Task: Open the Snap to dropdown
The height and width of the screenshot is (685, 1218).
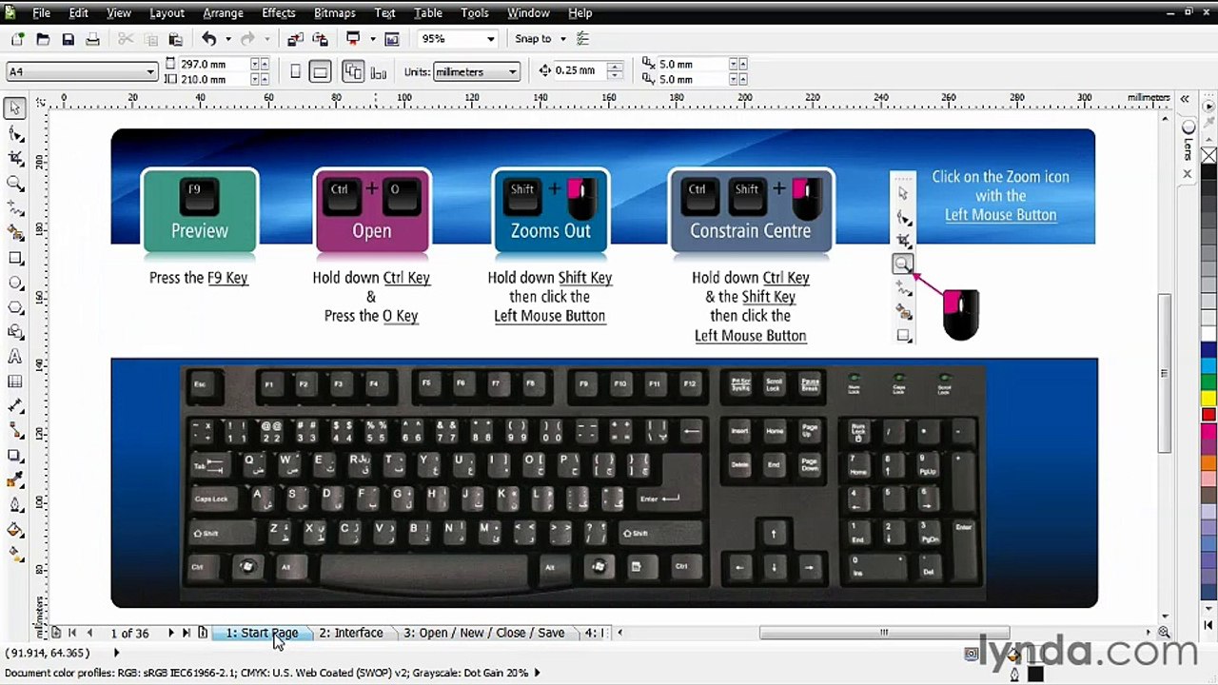Action: 562,39
